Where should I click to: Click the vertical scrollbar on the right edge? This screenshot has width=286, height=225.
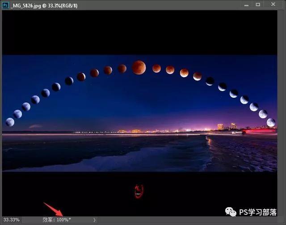[x=280, y=113]
